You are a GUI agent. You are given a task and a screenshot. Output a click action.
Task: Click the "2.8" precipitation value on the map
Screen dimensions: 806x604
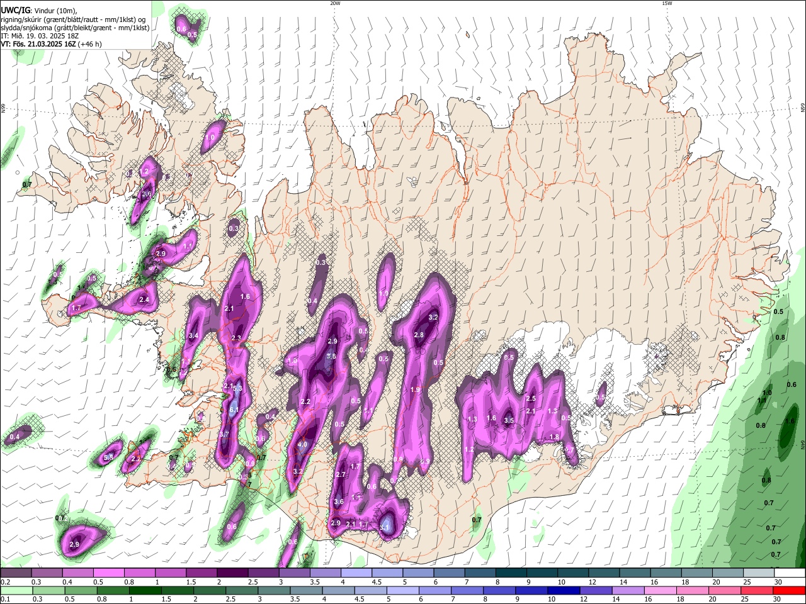(419, 335)
